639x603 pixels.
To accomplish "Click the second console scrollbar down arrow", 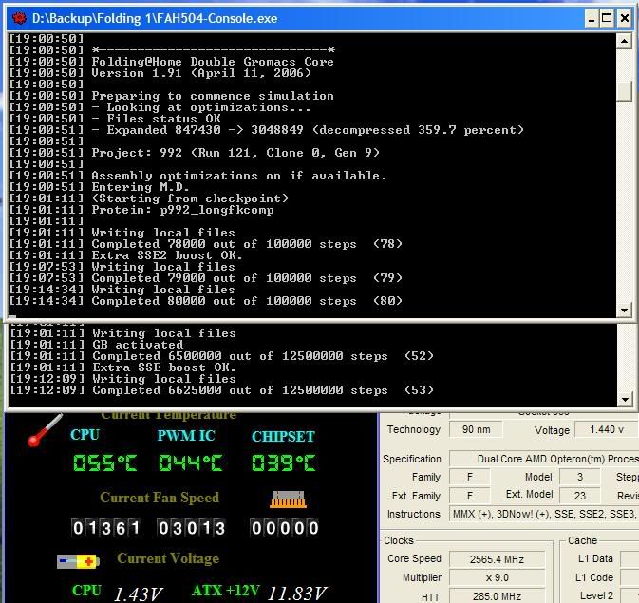I will 625,399.
